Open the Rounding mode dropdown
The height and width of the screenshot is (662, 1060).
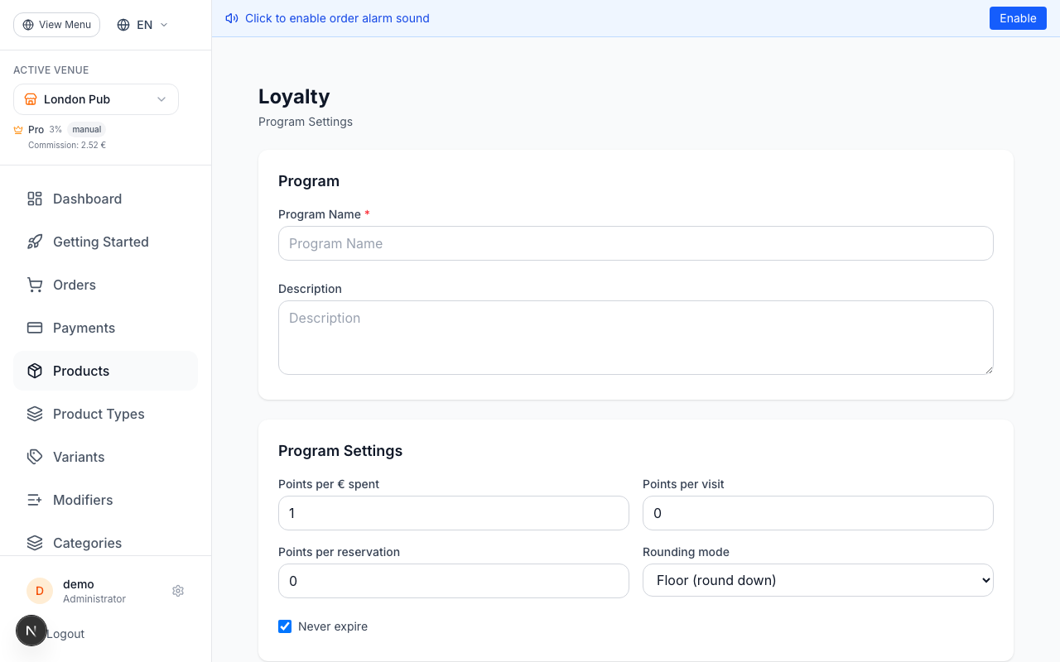pos(817,580)
